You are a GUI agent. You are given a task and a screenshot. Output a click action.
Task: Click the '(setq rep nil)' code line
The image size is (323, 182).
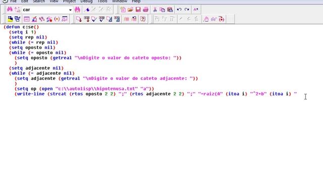pyautogui.click(x=28, y=37)
